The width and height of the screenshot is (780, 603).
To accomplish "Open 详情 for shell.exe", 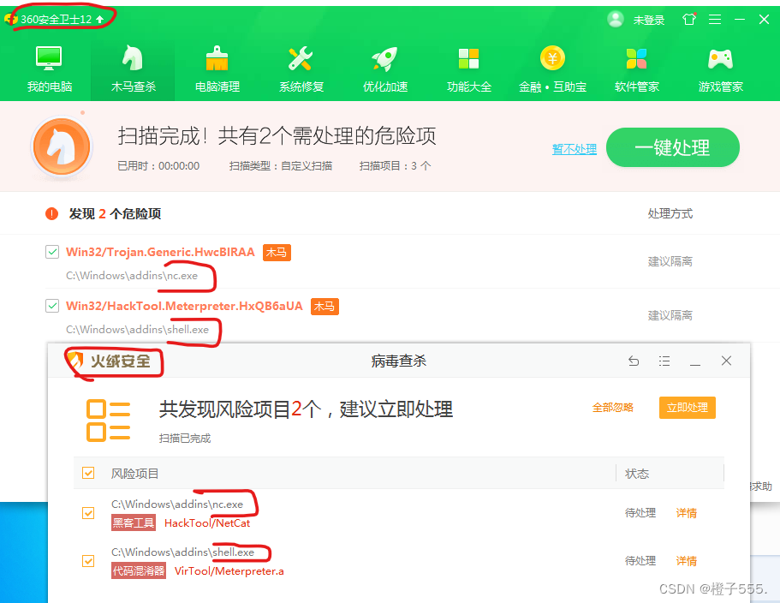I will tap(687, 561).
